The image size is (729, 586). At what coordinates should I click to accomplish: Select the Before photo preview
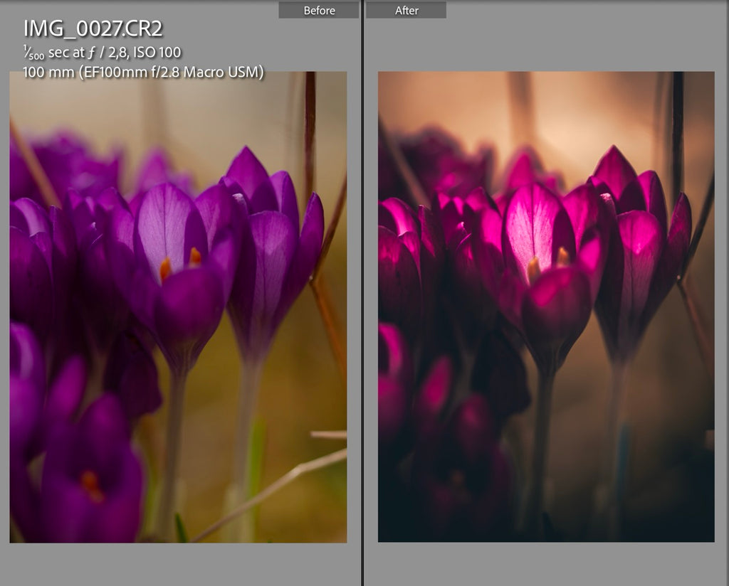(178, 307)
